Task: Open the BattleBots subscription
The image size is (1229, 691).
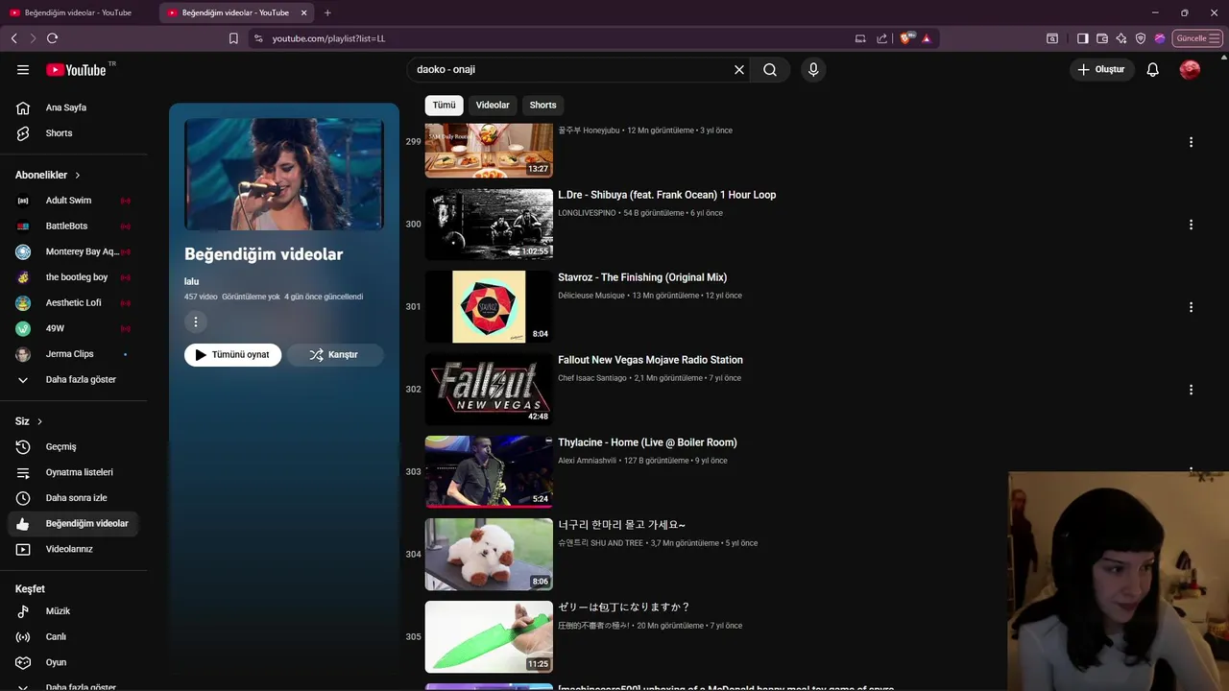Action: point(75,226)
